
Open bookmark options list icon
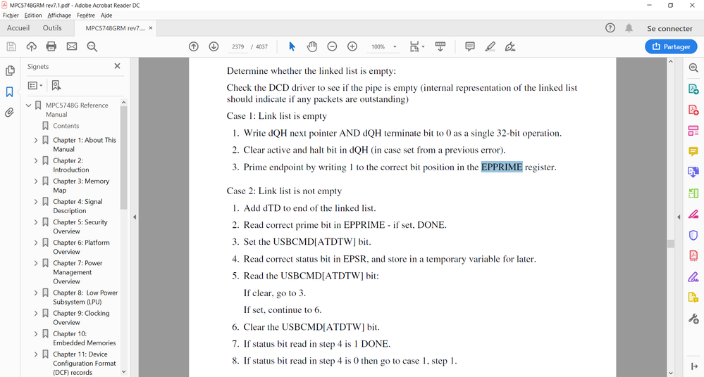35,85
